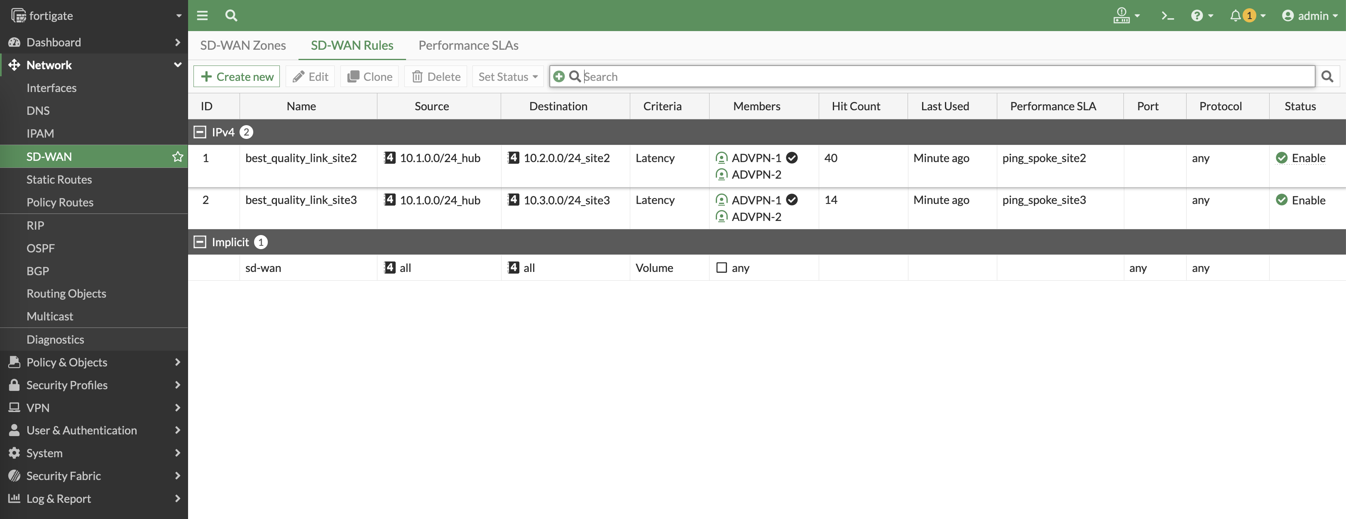Click the hamburger menu toggle icon
This screenshot has width=1346, height=519.
pos(202,16)
